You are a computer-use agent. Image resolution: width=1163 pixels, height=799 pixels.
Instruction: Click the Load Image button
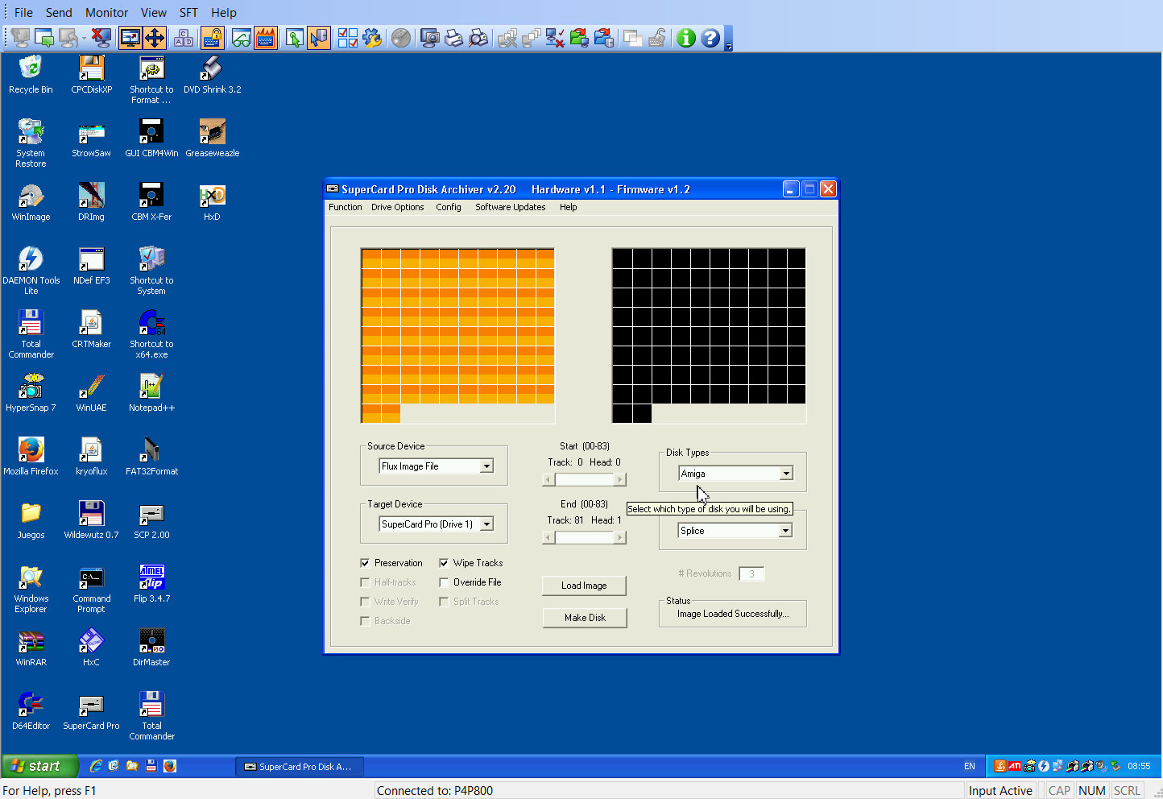point(584,586)
